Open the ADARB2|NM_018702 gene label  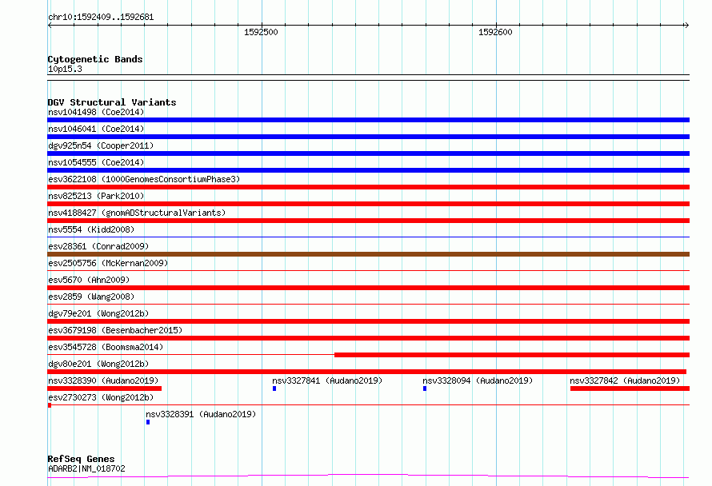tap(86, 468)
